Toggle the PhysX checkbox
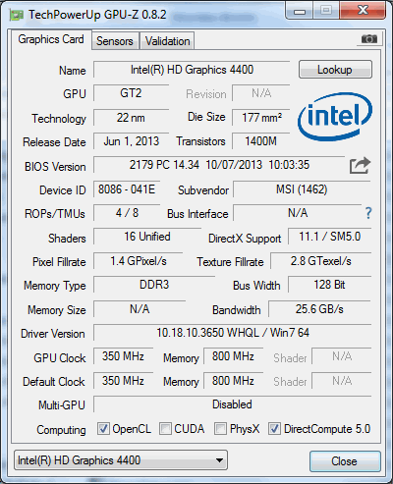This screenshot has height=484, width=393. click(x=220, y=428)
